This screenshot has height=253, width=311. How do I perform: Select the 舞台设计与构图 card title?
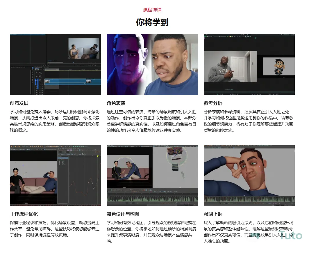pyautogui.click(x=123, y=214)
